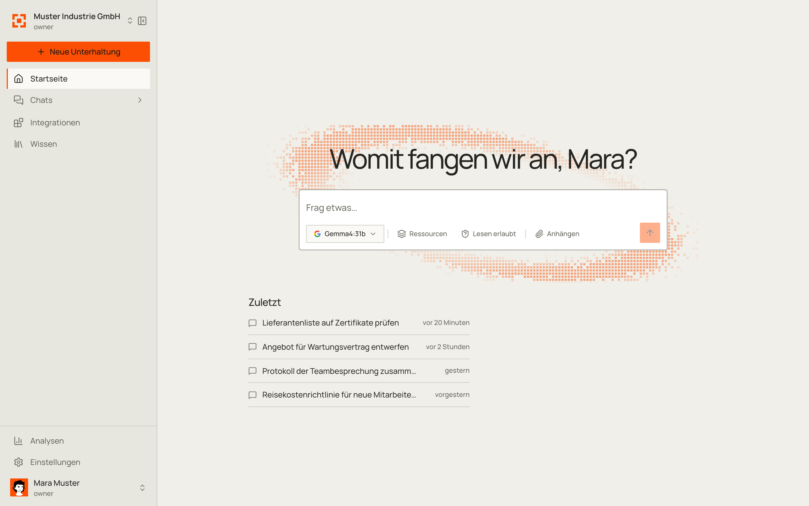Open the Chats section
Viewport: 809px width, 506px height.
point(78,100)
